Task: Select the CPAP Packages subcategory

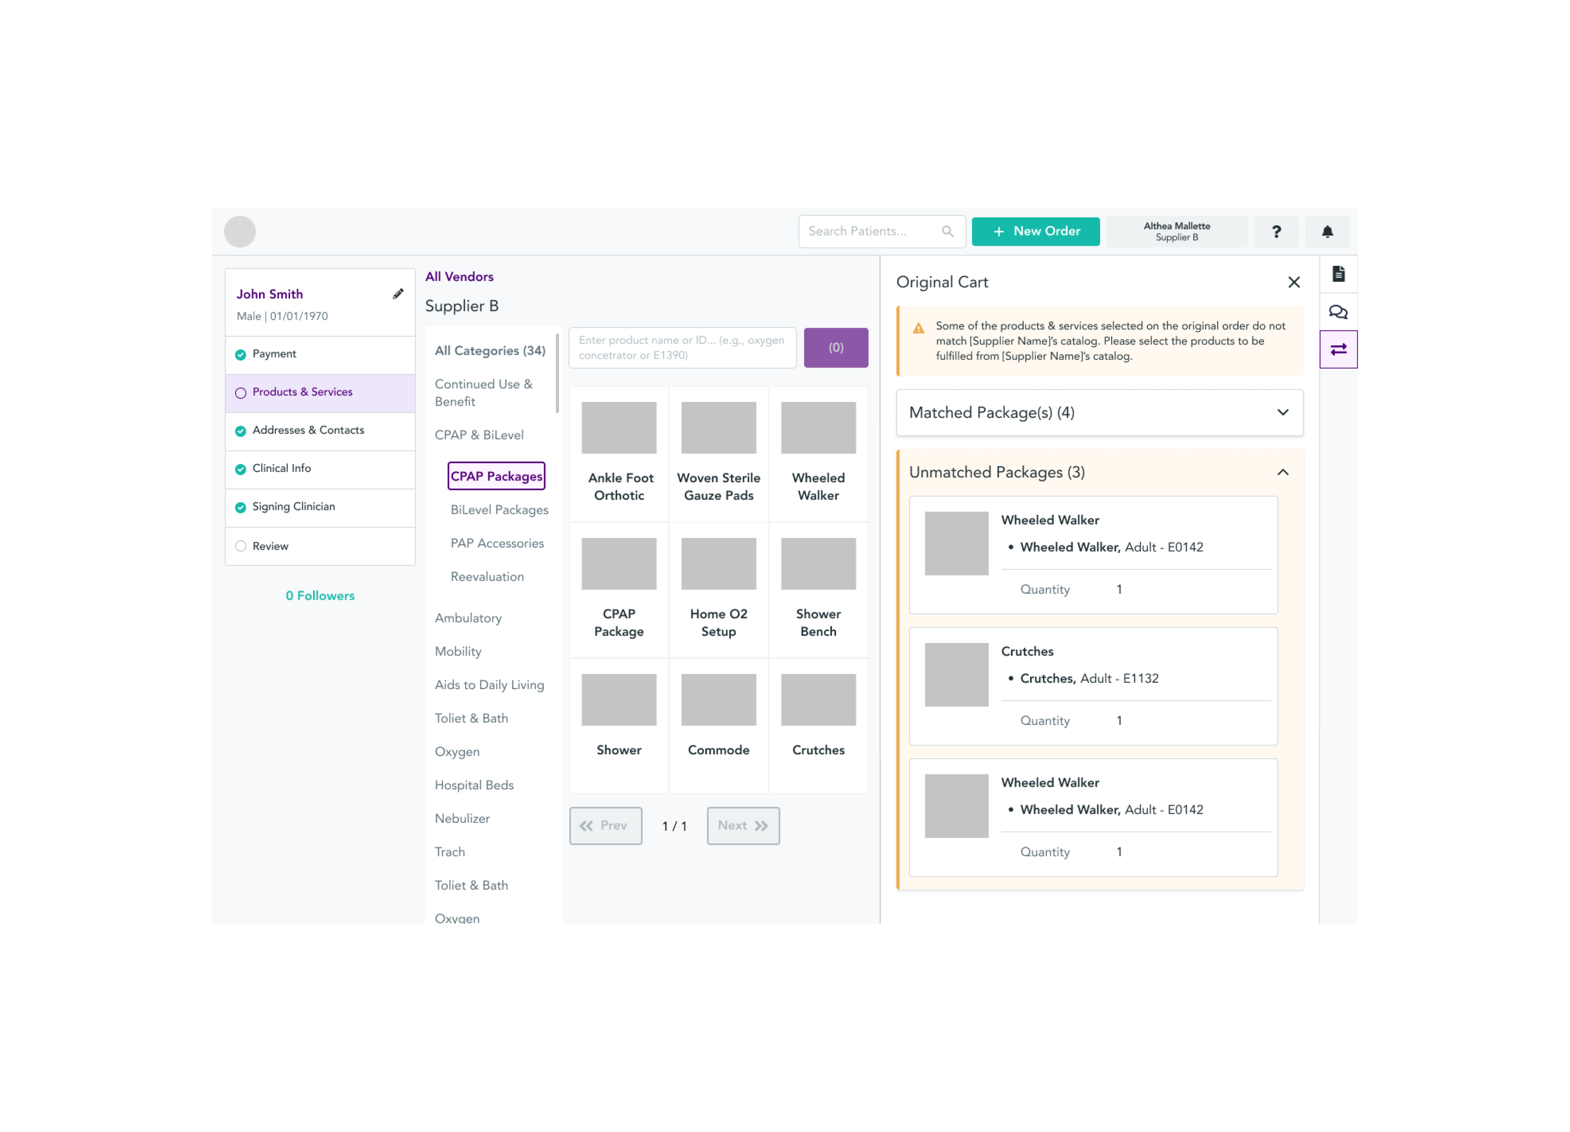Action: click(496, 476)
